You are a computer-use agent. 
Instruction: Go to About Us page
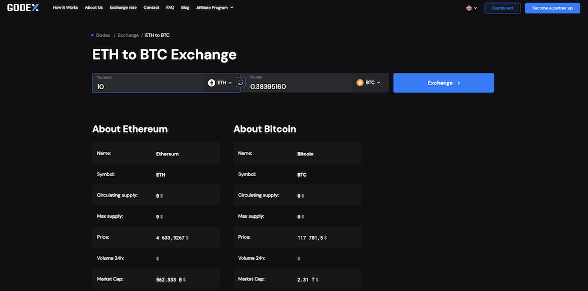(93, 8)
